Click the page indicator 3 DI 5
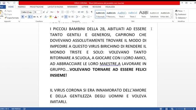The width and height of the screenshot is (196, 110). 4,109
